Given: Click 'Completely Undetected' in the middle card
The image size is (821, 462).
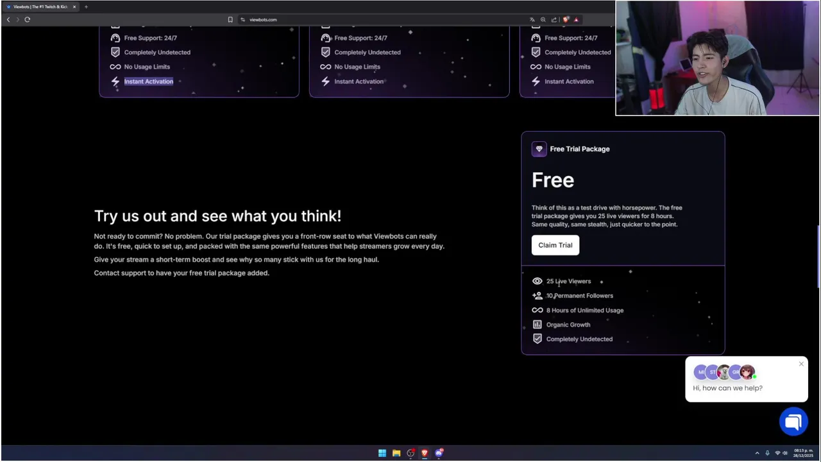Looking at the screenshot, I should [x=368, y=53].
